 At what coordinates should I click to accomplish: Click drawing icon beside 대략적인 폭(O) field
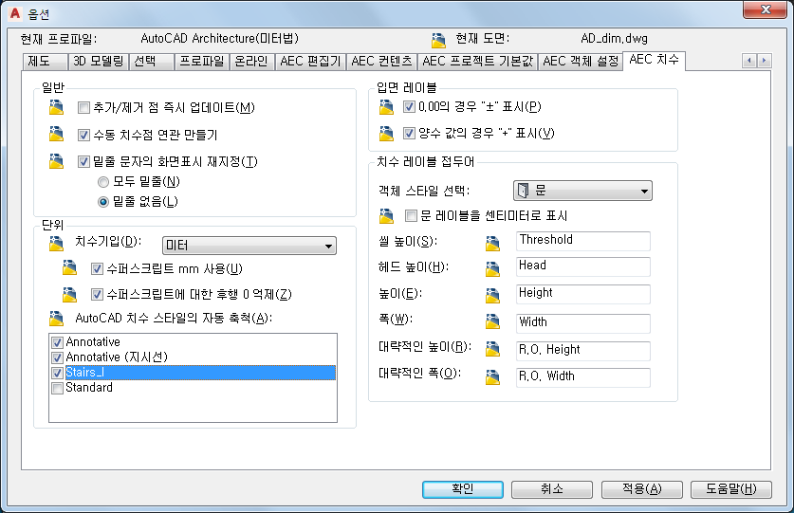click(x=492, y=376)
